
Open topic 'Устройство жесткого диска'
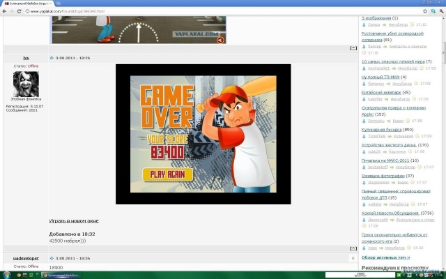click(389, 145)
